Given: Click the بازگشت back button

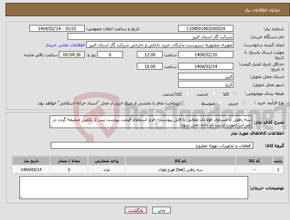Looking at the screenshot, I should (136, 210).
